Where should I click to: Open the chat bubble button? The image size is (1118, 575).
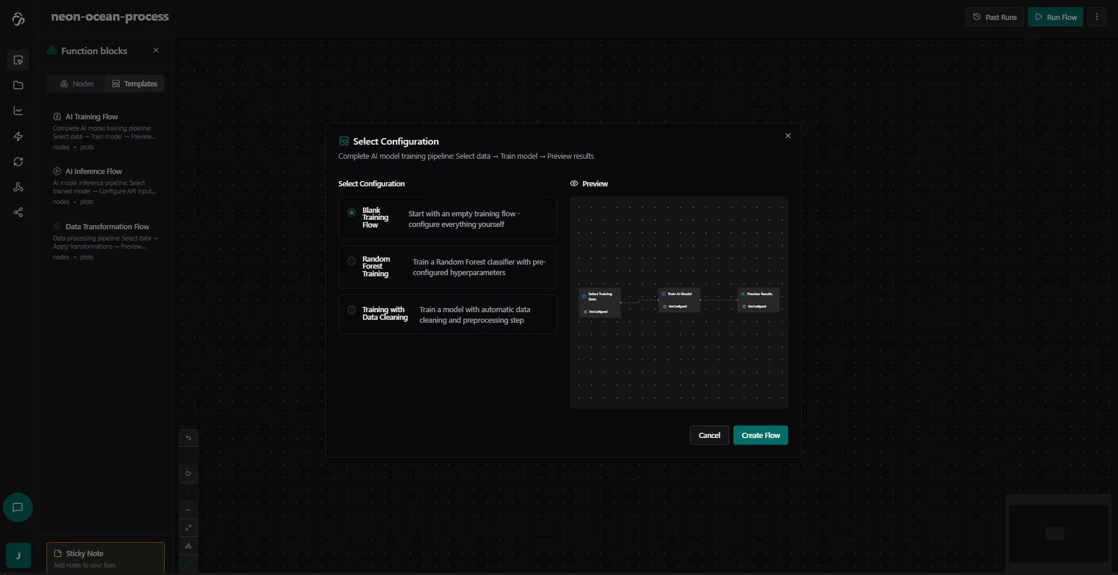tap(18, 507)
